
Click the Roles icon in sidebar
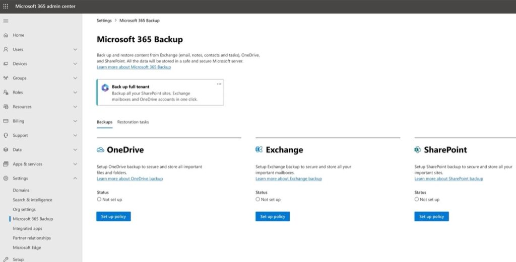point(6,93)
